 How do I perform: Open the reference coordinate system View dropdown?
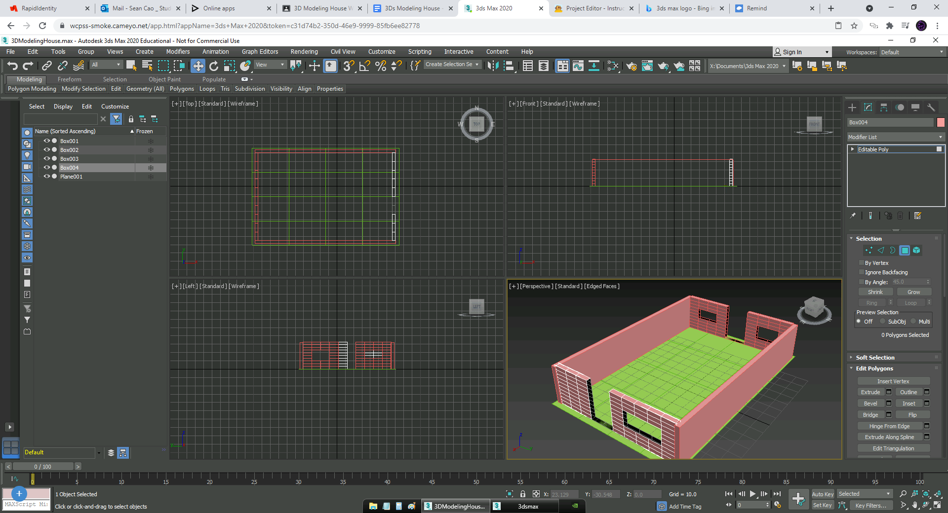pyautogui.click(x=270, y=65)
